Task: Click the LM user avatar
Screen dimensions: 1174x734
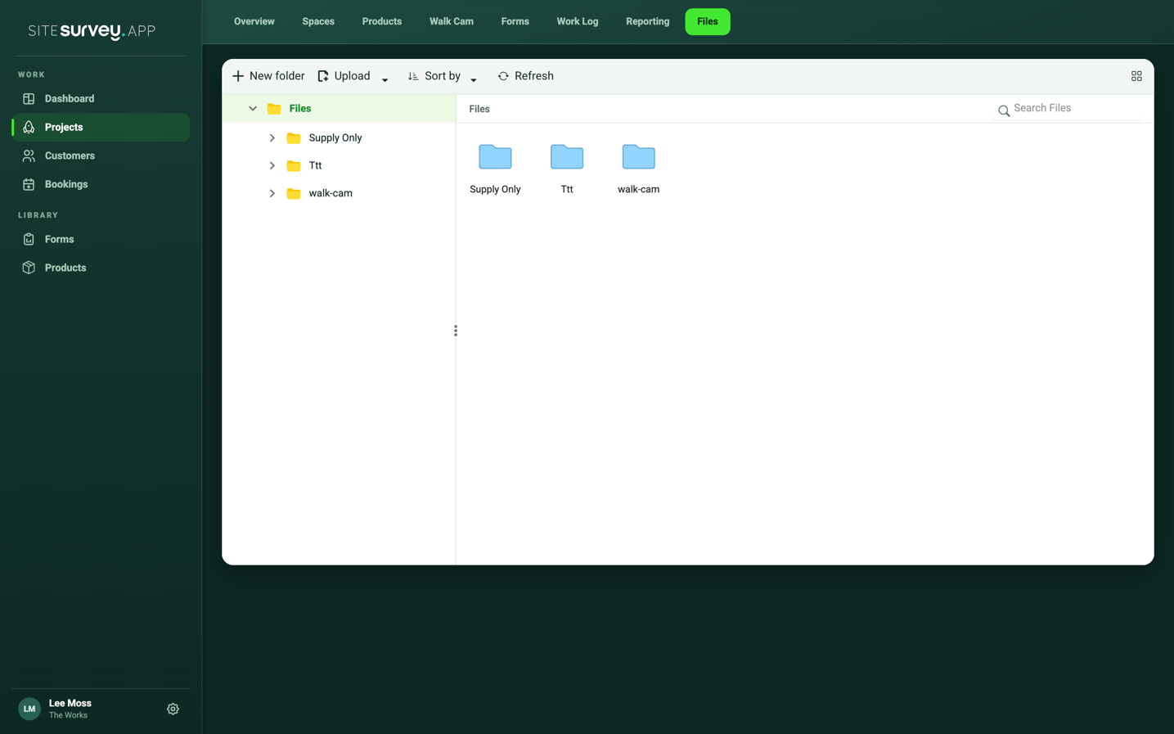Action: point(29,709)
